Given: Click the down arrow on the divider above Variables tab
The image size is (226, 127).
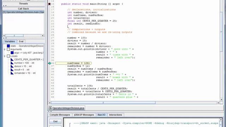Looking at the screenshot, I should [6, 38].
